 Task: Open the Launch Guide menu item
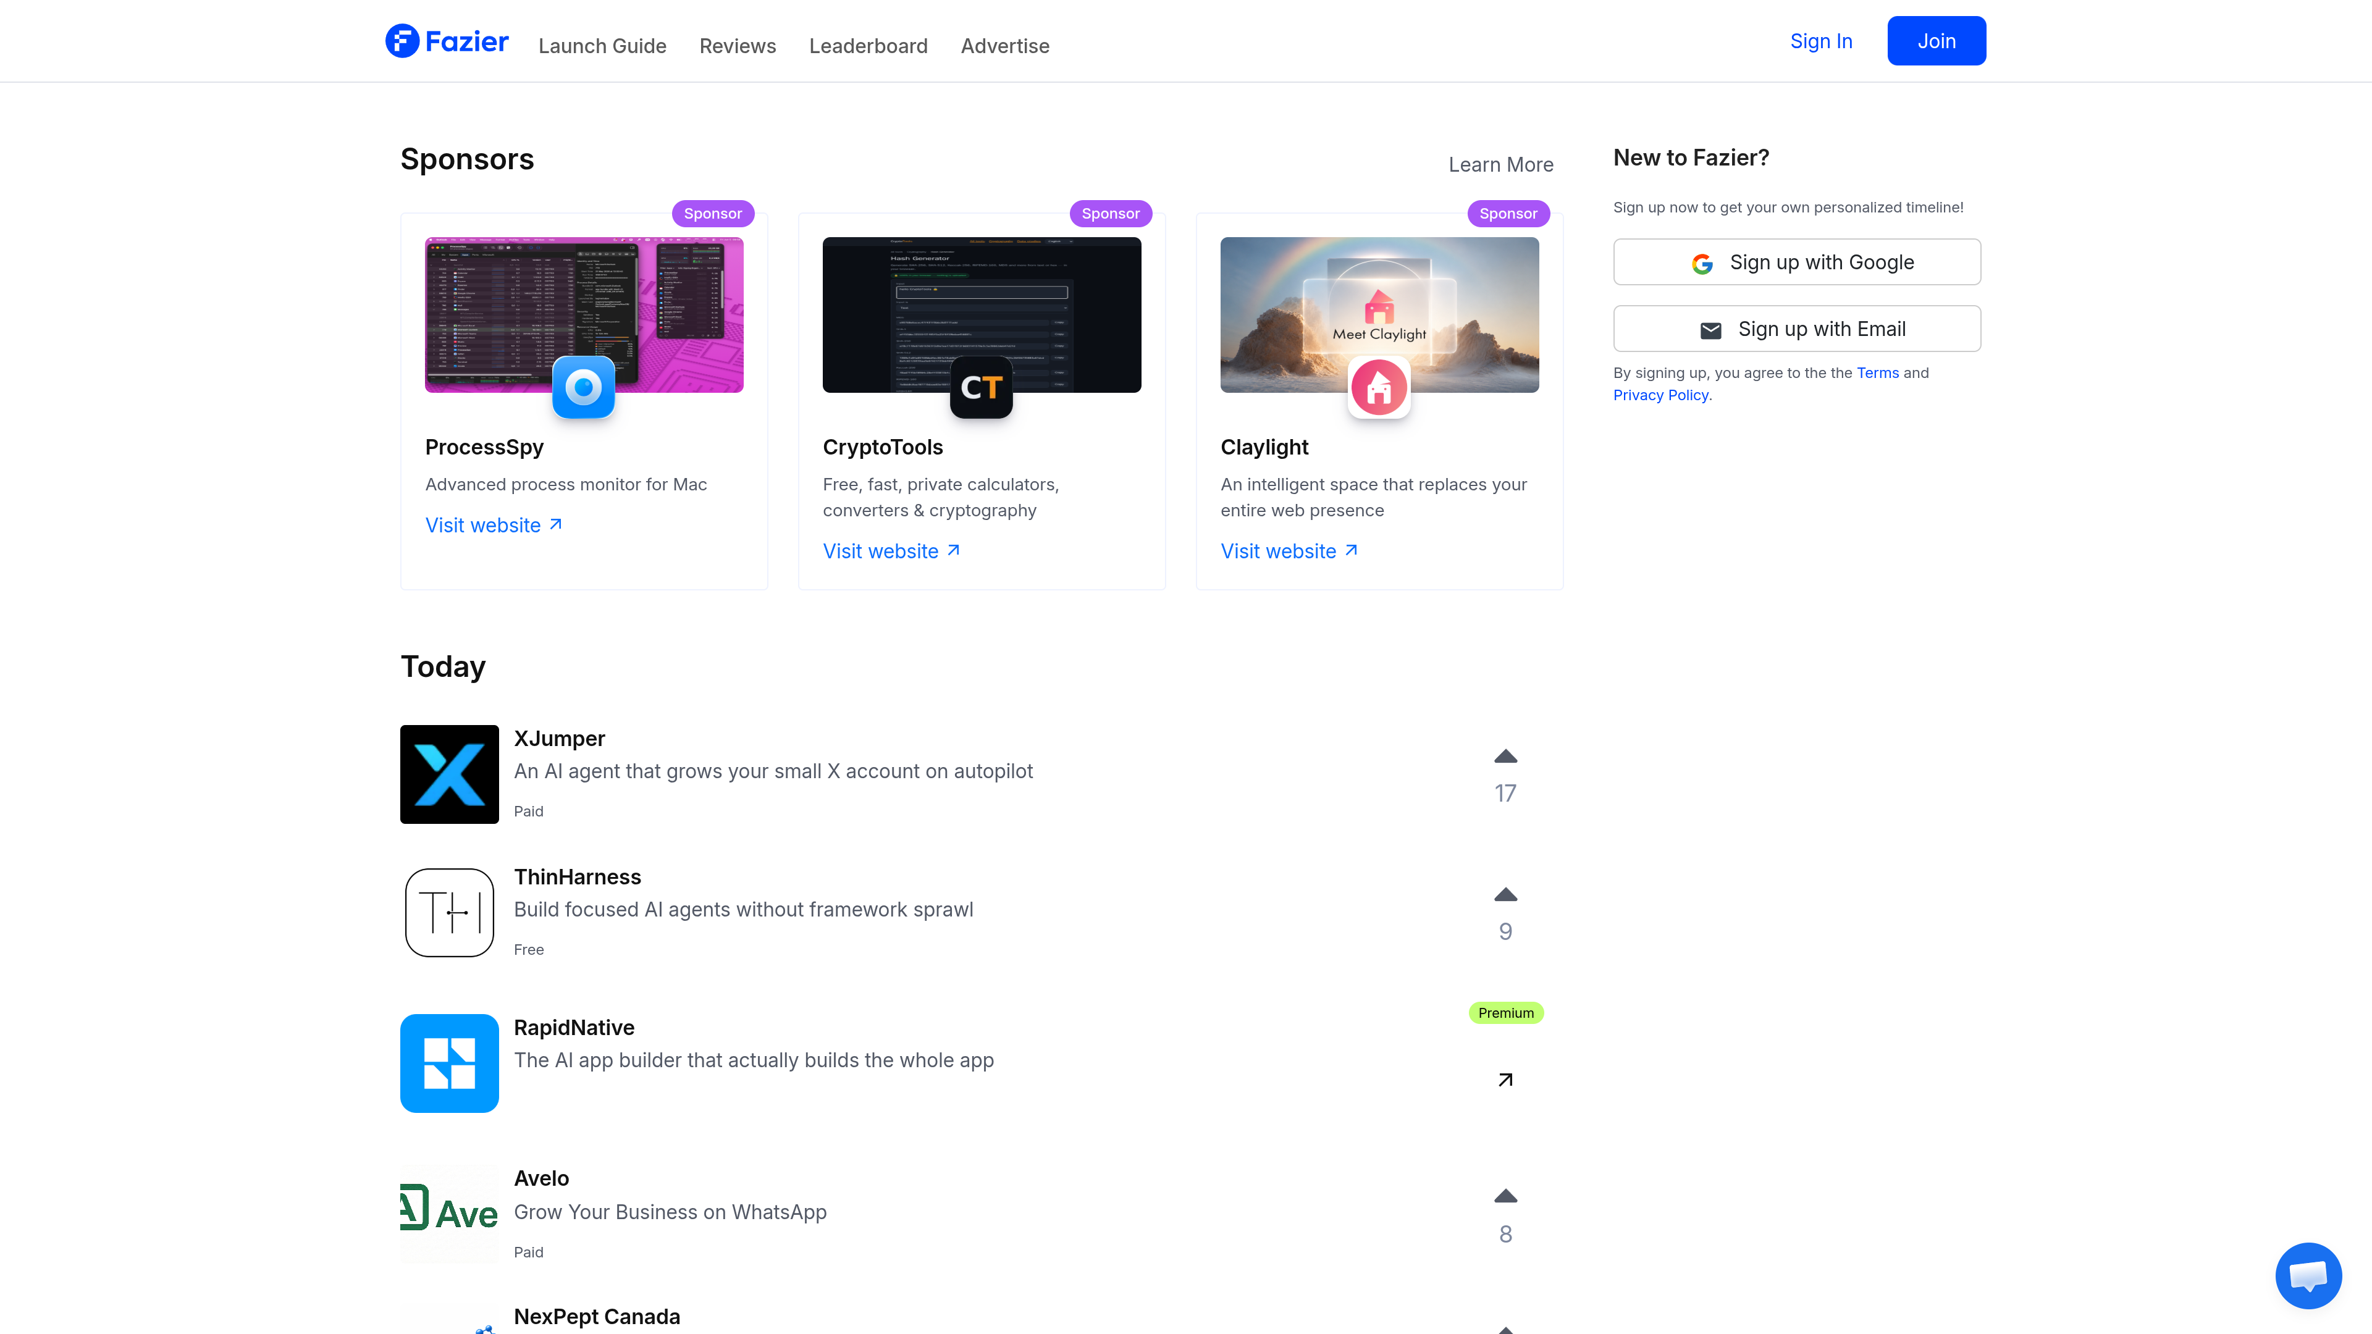(602, 46)
